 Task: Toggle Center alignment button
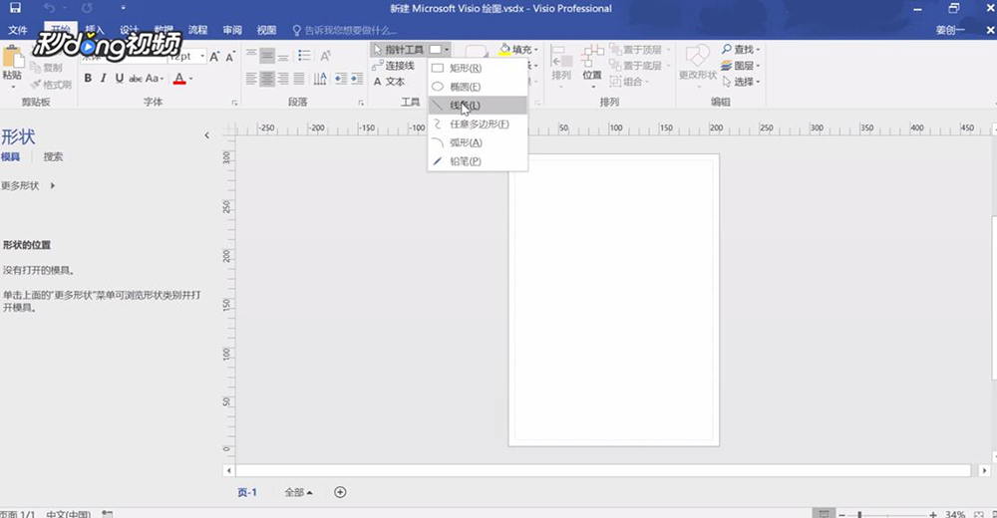tap(267, 79)
